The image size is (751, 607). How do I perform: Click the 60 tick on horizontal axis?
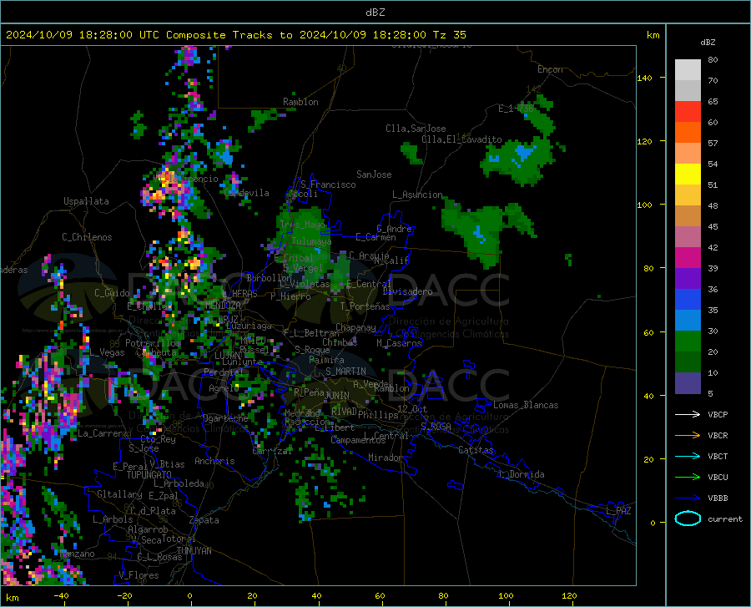380,595
